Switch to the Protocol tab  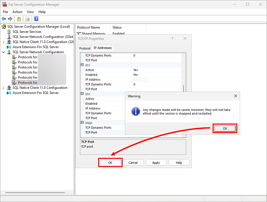(x=85, y=48)
